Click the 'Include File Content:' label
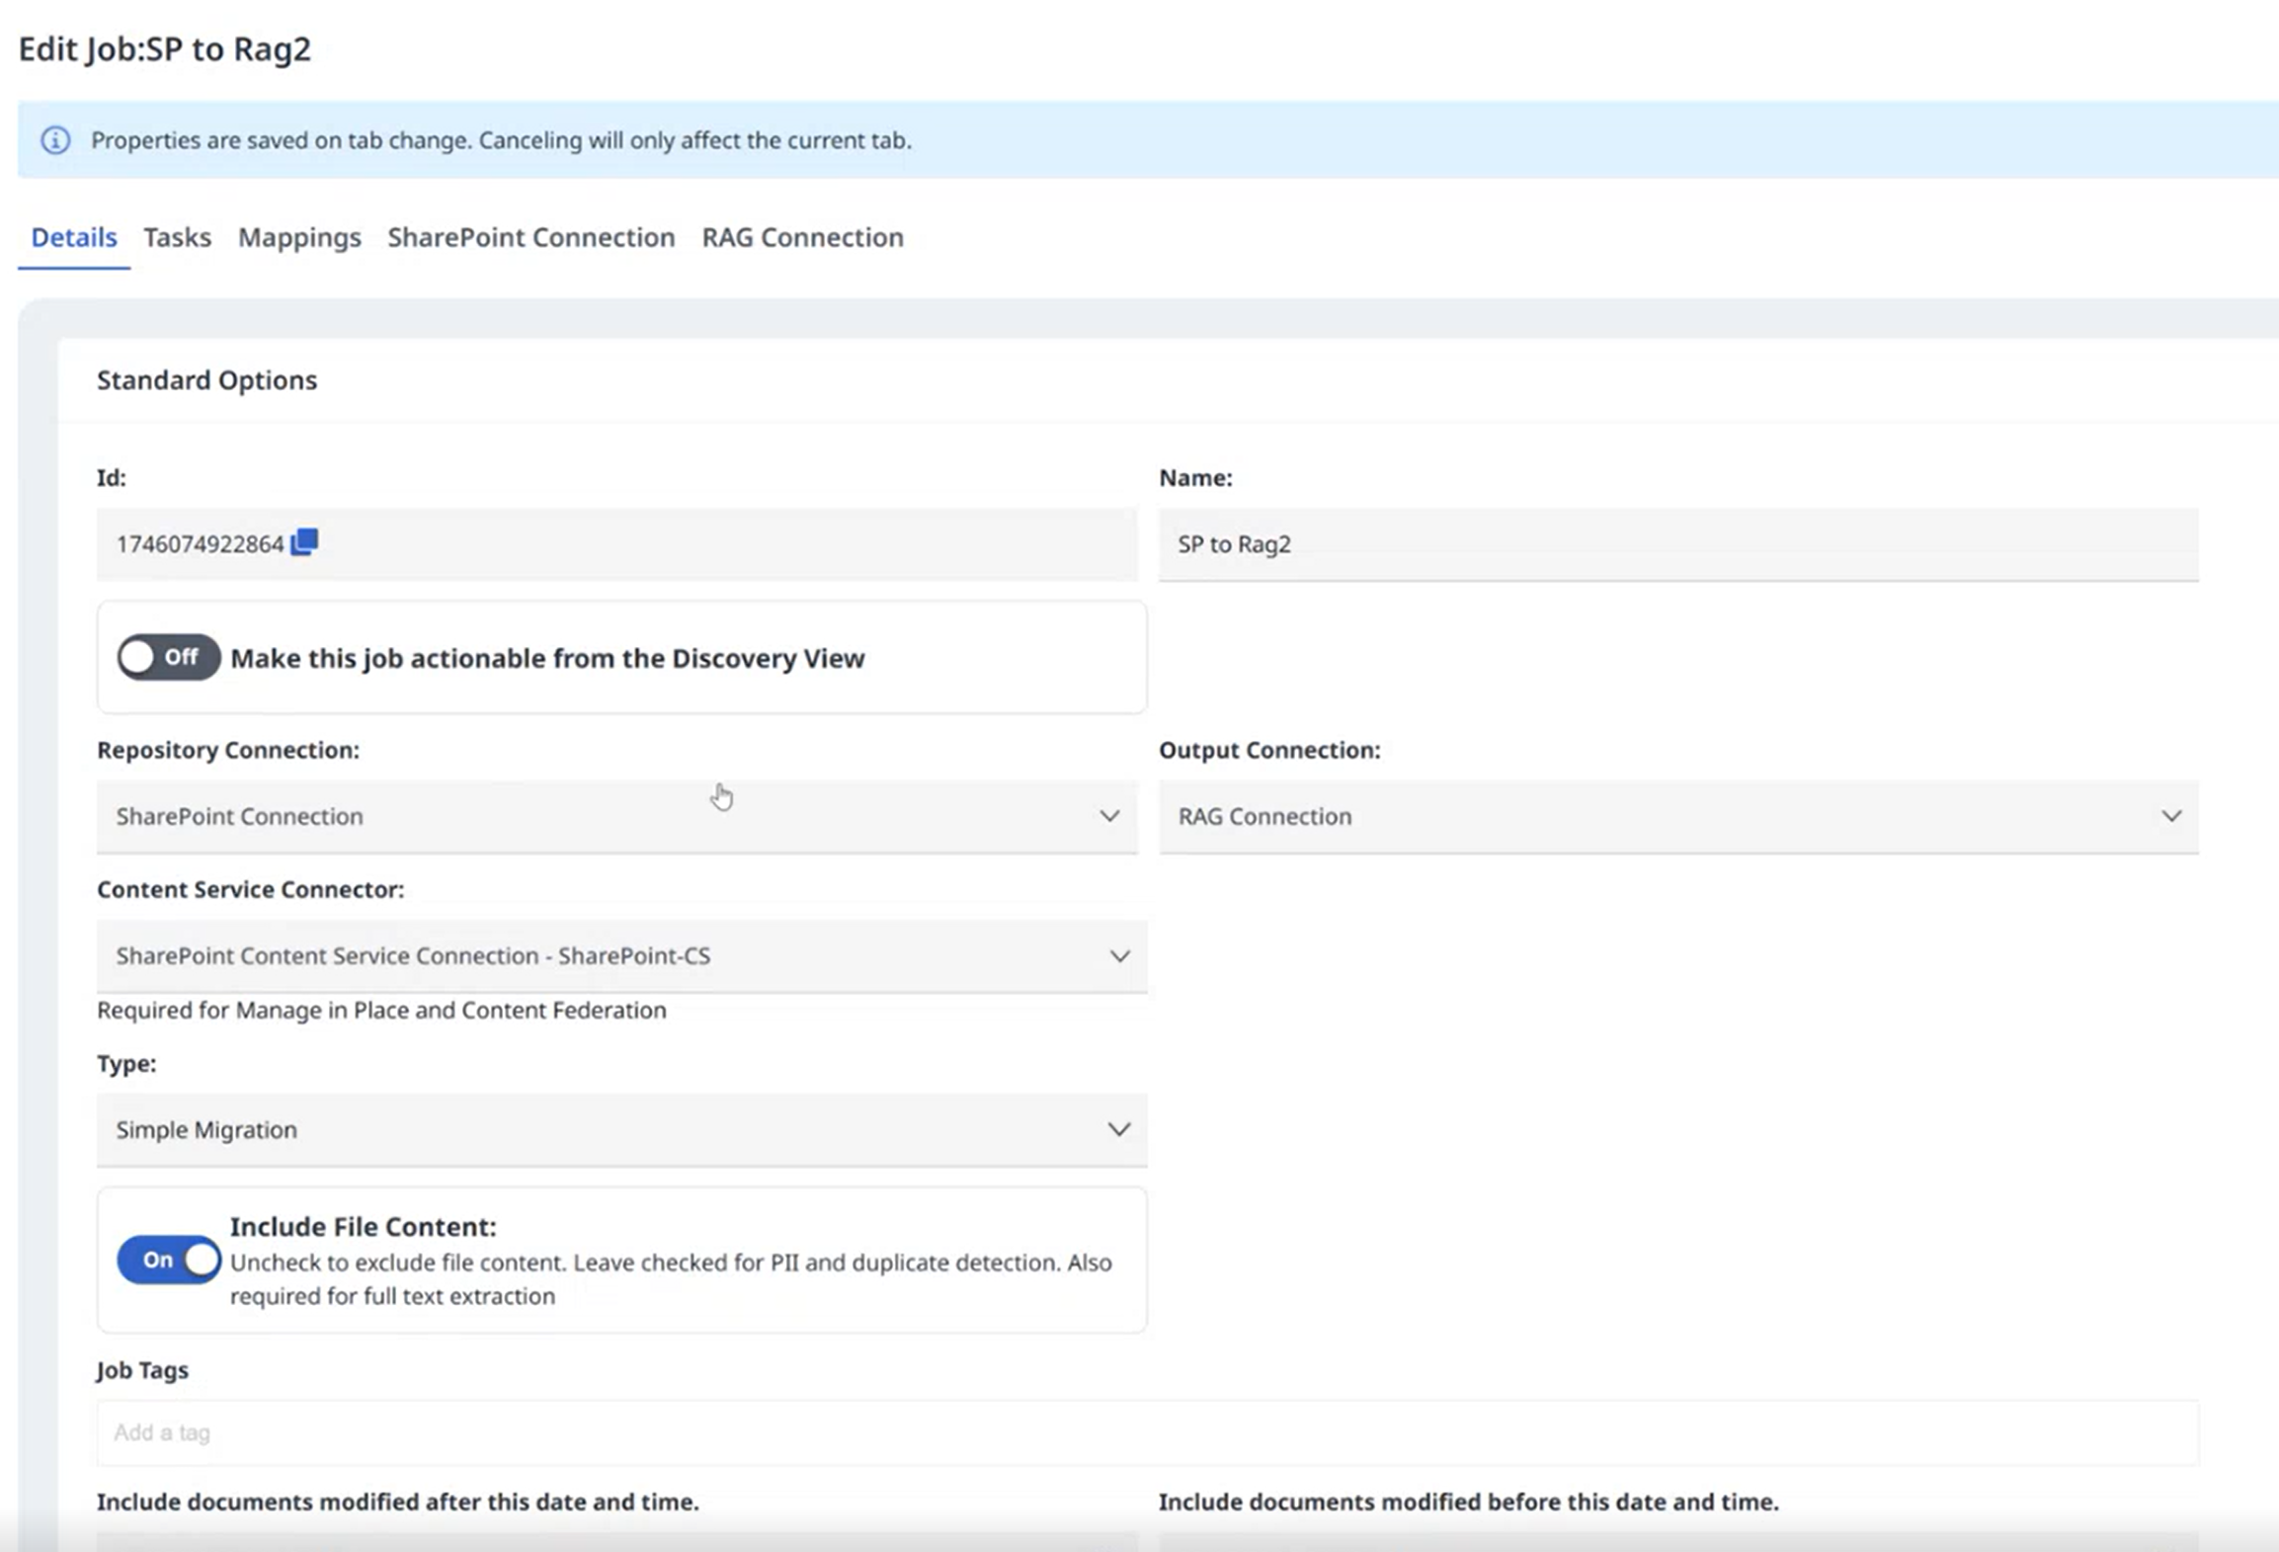 click(x=364, y=1226)
